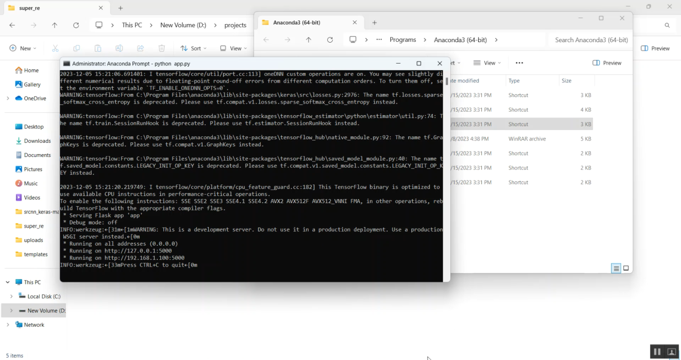Click the Anaconda Prompt vertical scrollbar
681x360 pixels.
pos(447,81)
